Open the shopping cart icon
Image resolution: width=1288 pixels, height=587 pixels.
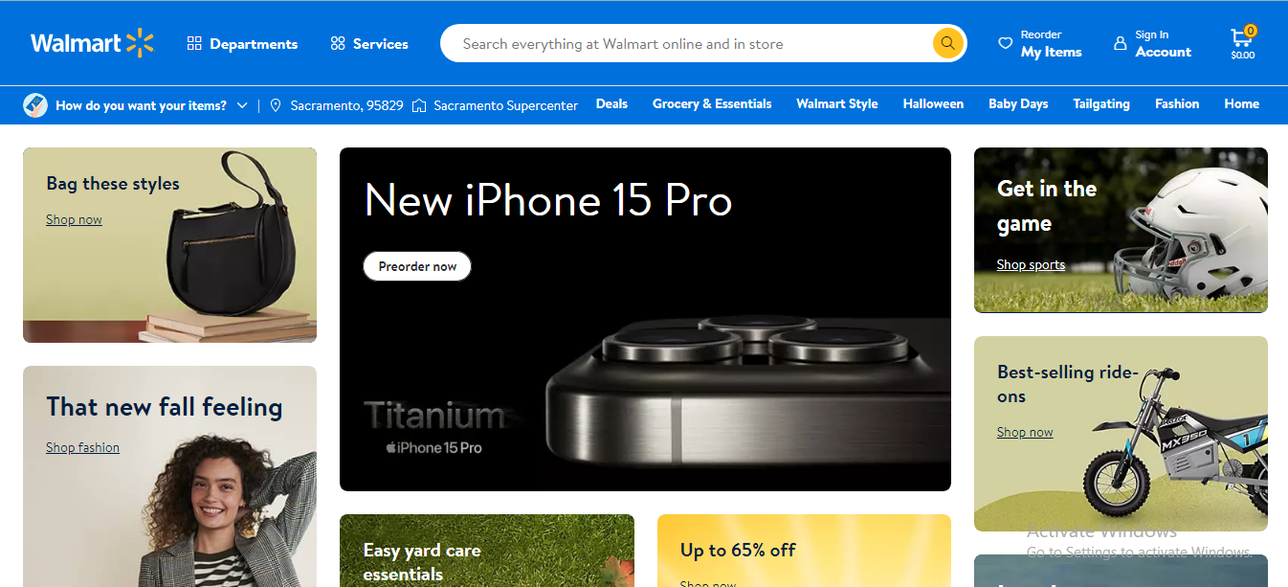[x=1241, y=38]
